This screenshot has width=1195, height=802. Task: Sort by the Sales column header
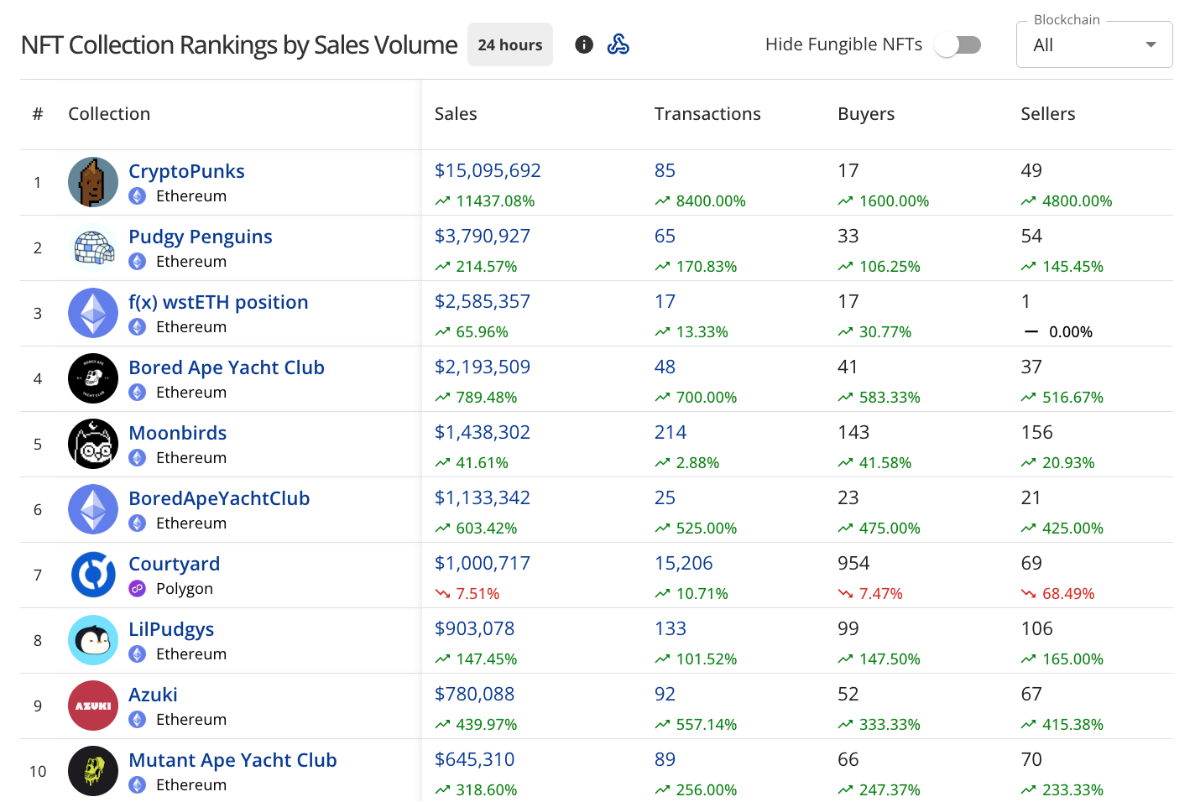456,114
